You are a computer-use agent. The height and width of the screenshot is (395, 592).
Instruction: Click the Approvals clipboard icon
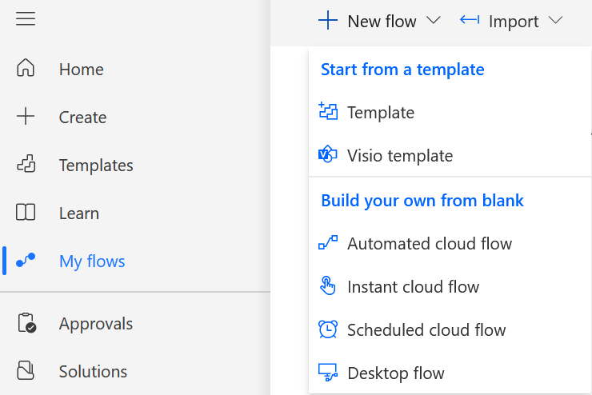click(x=26, y=323)
